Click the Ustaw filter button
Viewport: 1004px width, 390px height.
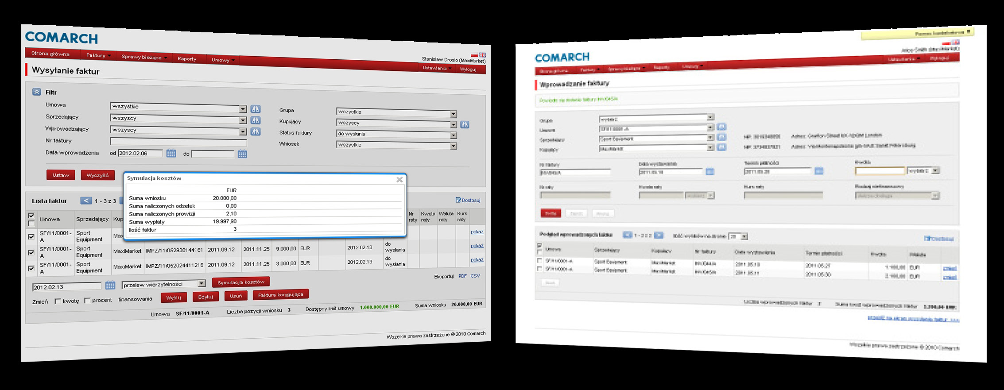coord(61,175)
